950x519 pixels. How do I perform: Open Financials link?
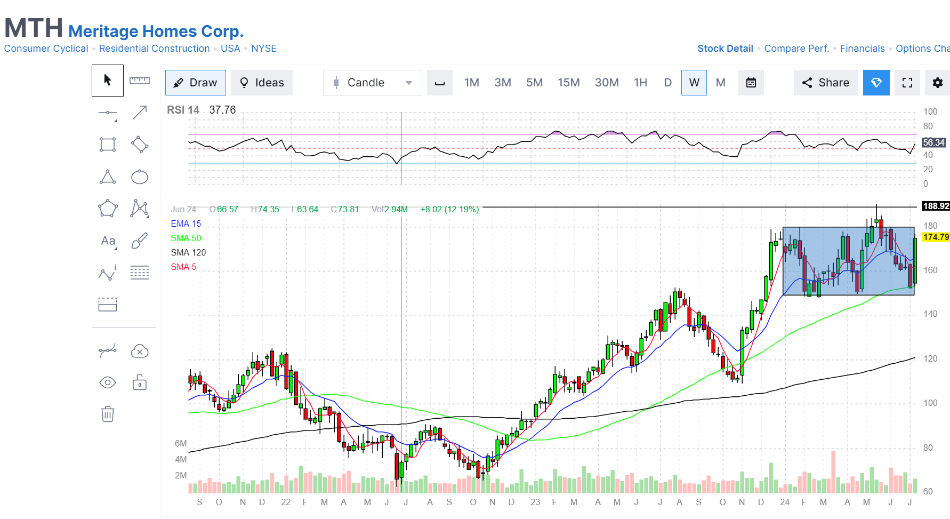coord(862,49)
